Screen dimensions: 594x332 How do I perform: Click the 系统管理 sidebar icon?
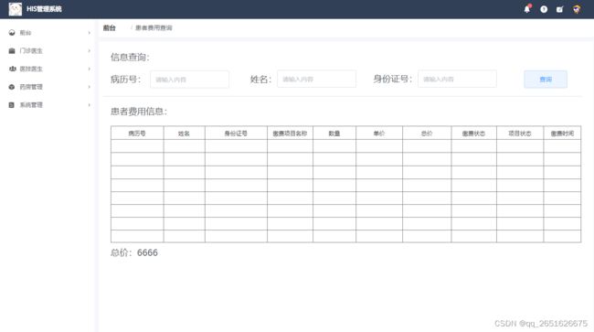click(x=11, y=105)
